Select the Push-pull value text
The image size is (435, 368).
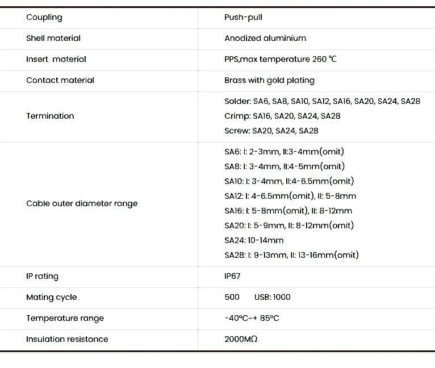[244, 17]
